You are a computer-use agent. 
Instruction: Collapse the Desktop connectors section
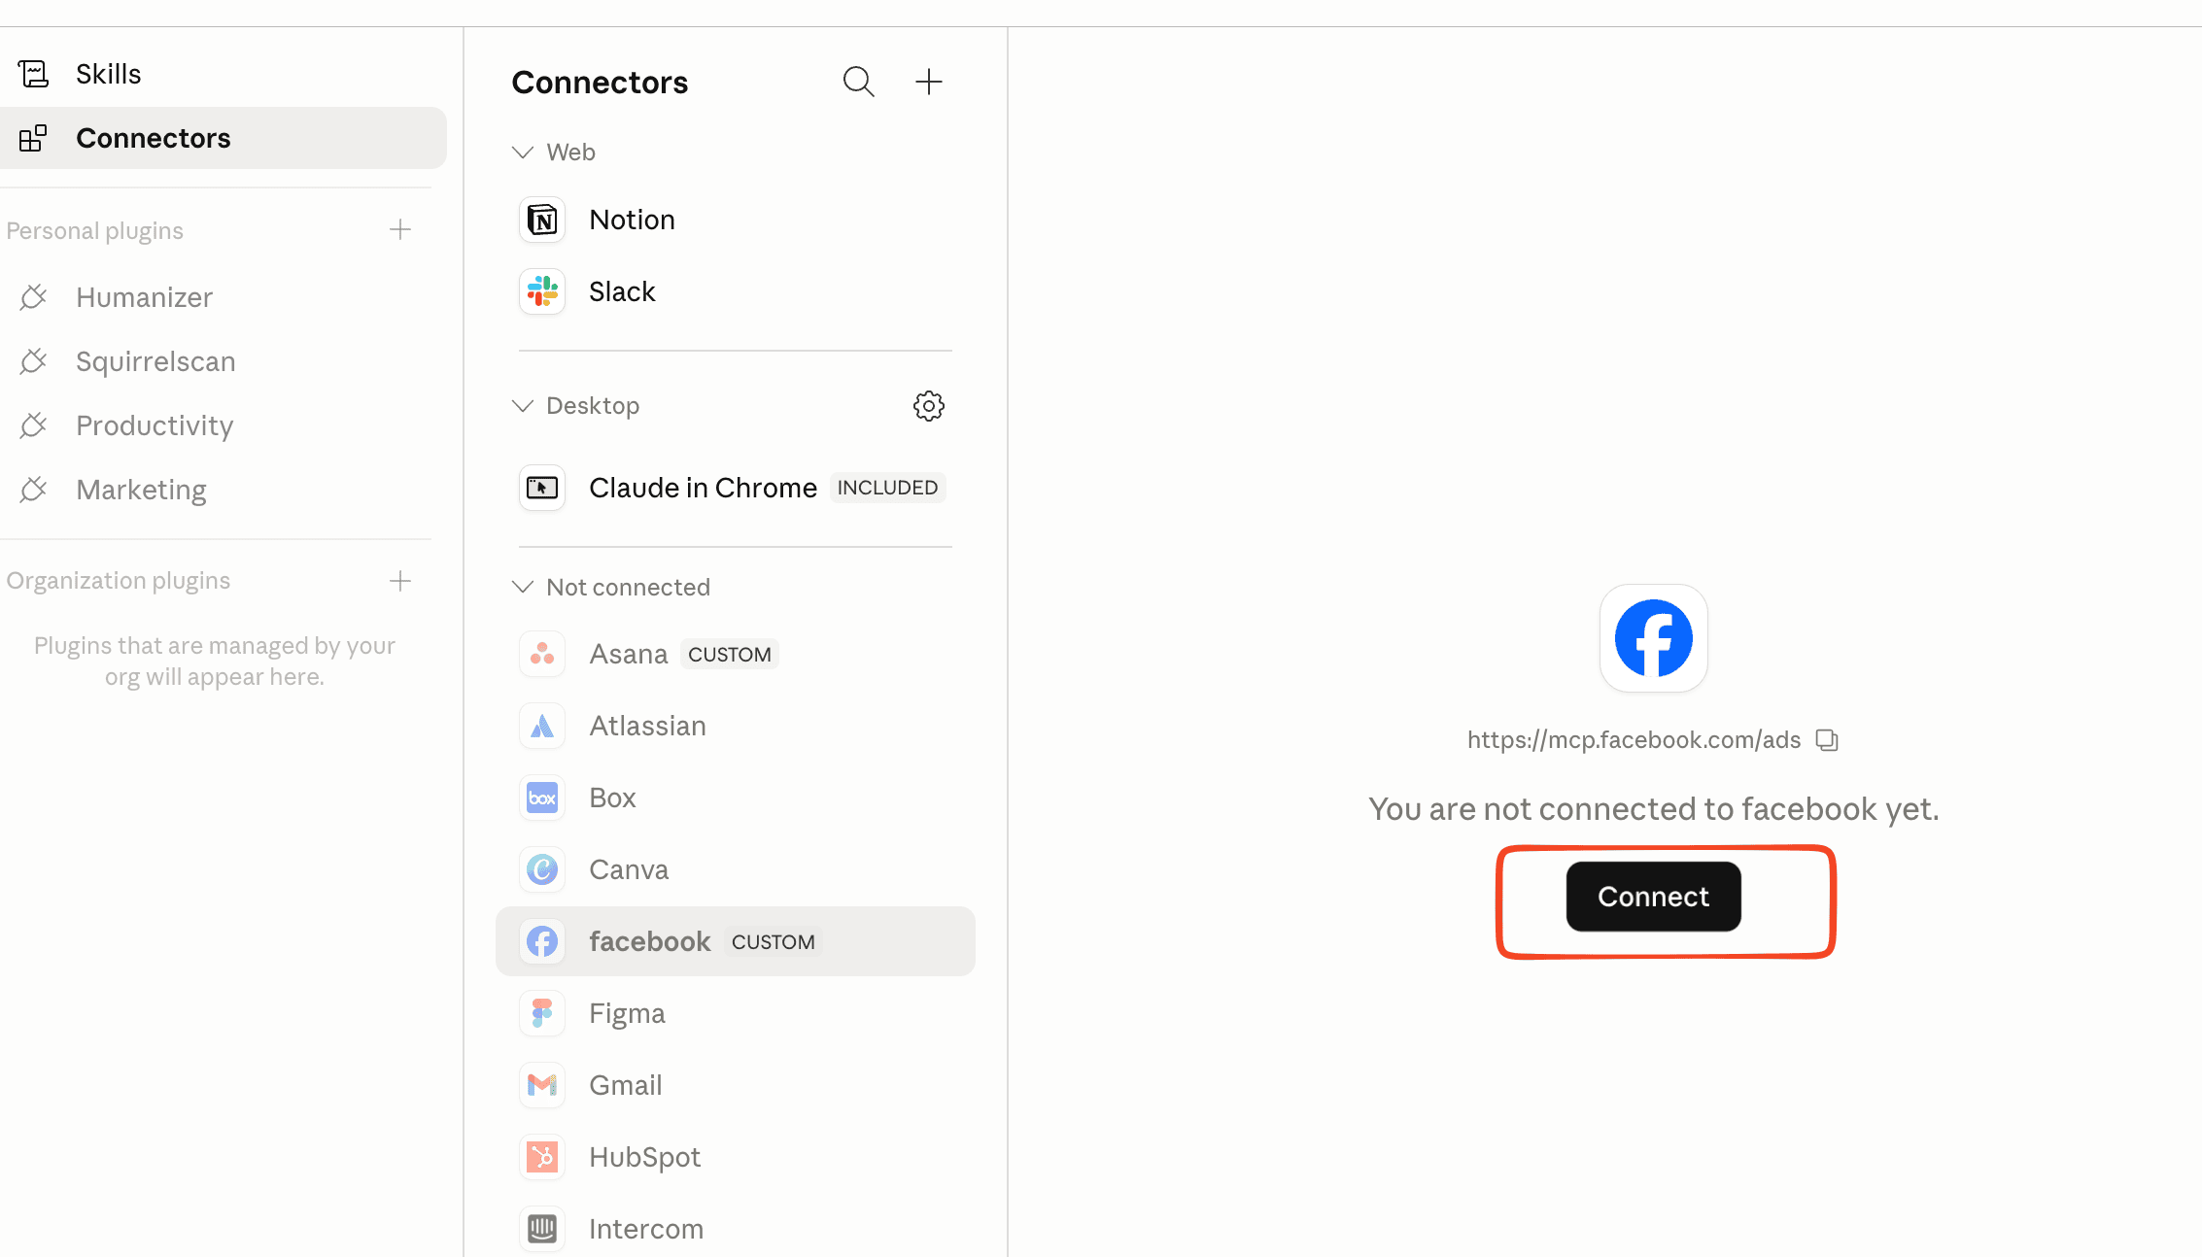[523, 406]
